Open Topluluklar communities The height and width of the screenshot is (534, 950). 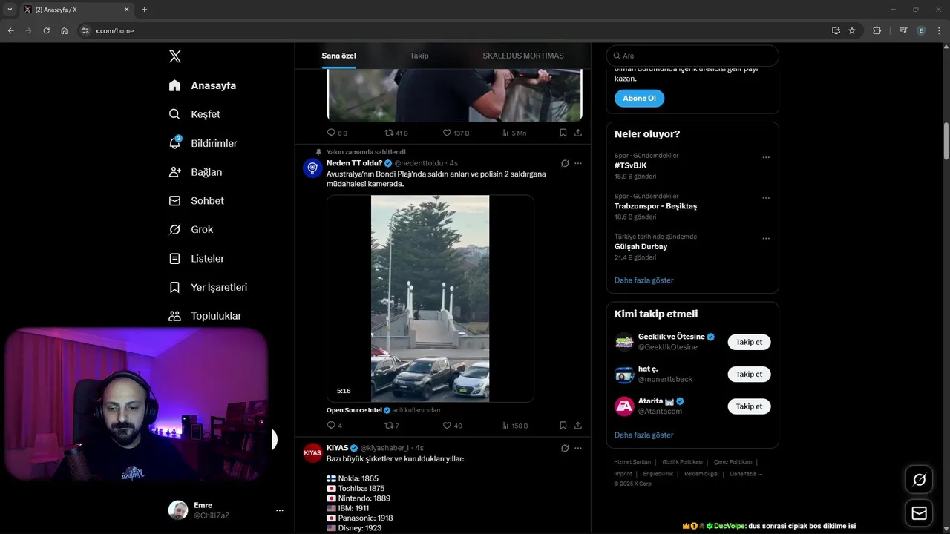click(205, 316)
